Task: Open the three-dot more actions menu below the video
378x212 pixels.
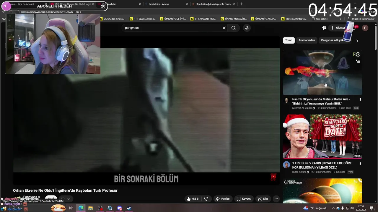Action: click(x=276, y=199)
